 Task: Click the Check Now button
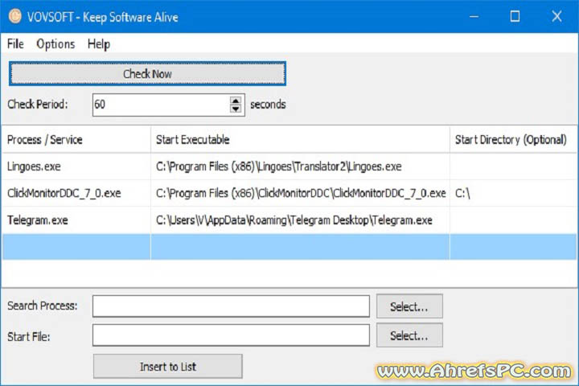tap(147, 73)
